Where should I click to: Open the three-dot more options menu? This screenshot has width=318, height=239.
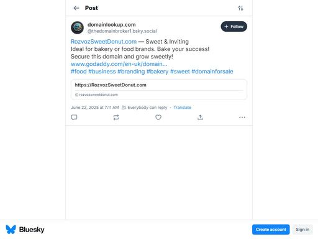[242, 118]
